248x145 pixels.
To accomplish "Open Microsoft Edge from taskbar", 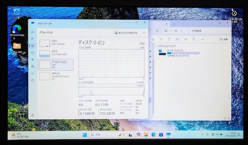I will coord(153,135).
